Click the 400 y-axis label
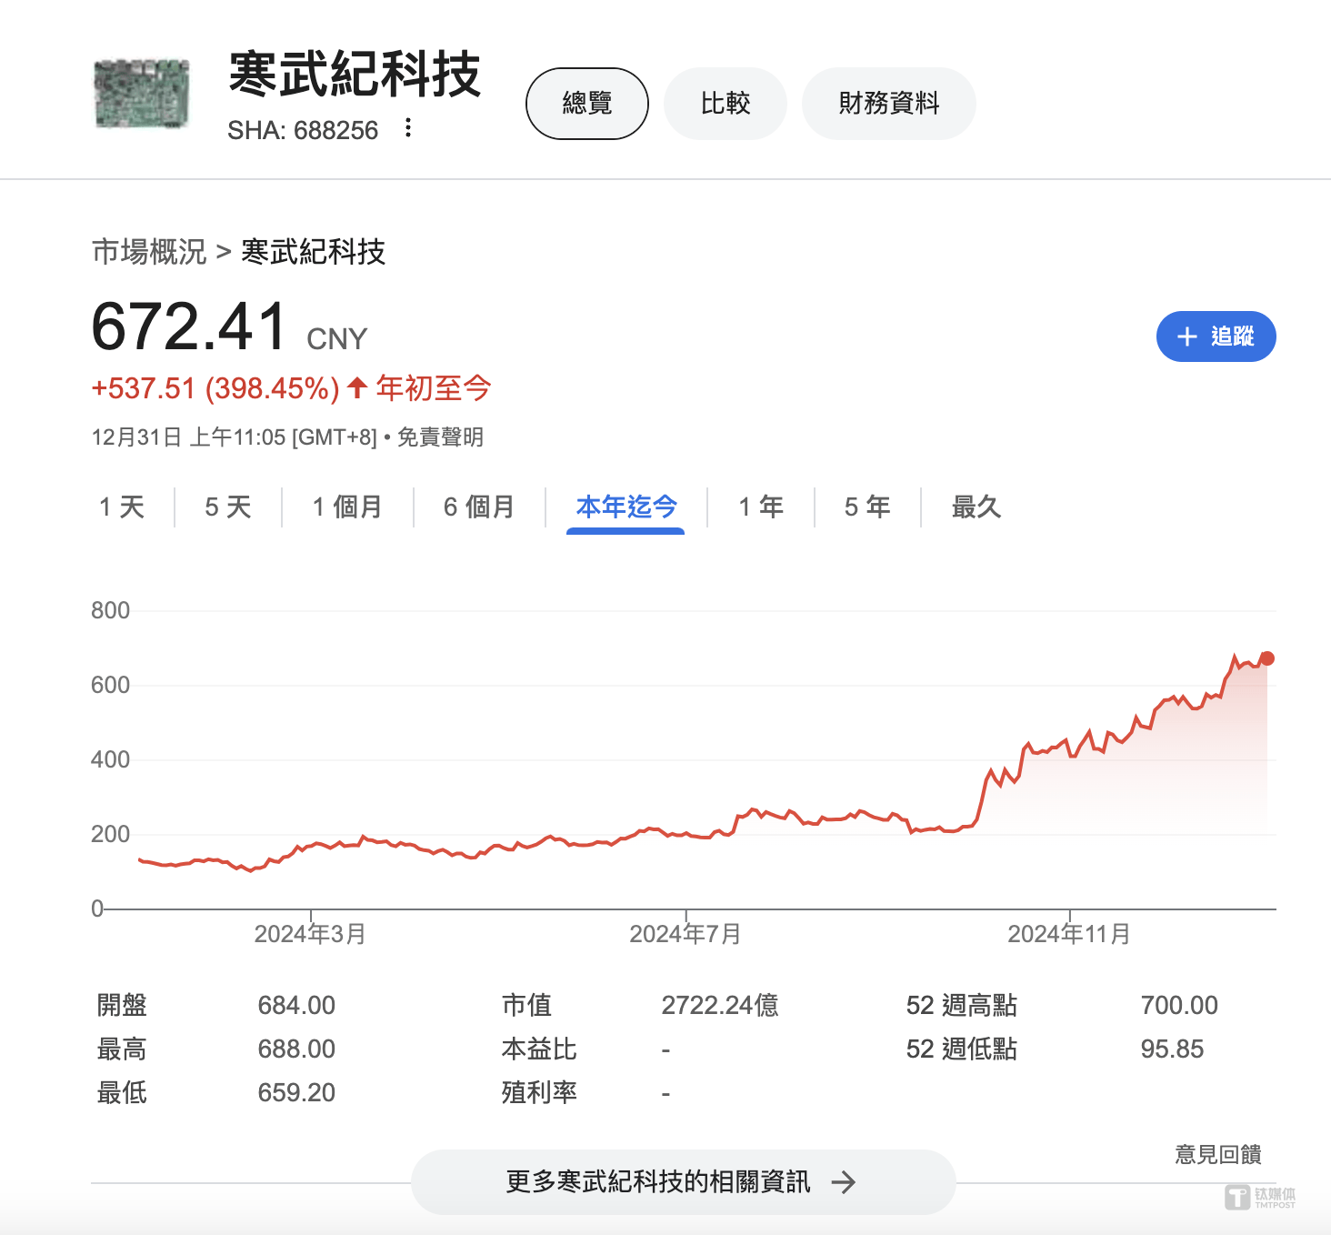This screenshot has height=1235, width=1331. point(110,759)
